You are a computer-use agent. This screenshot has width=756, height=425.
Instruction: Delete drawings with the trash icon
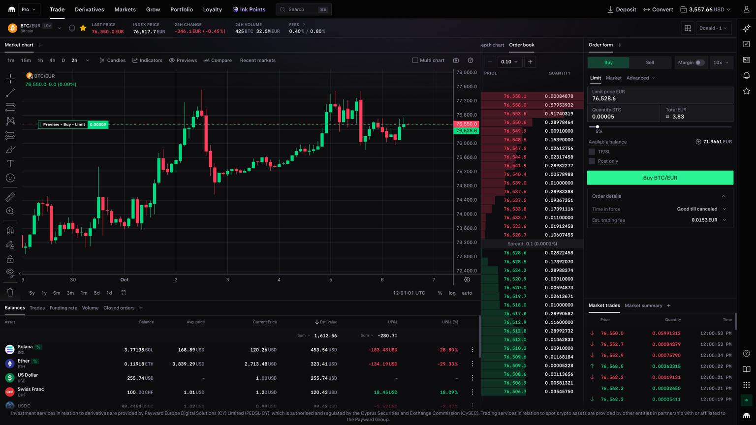[10, 292]
